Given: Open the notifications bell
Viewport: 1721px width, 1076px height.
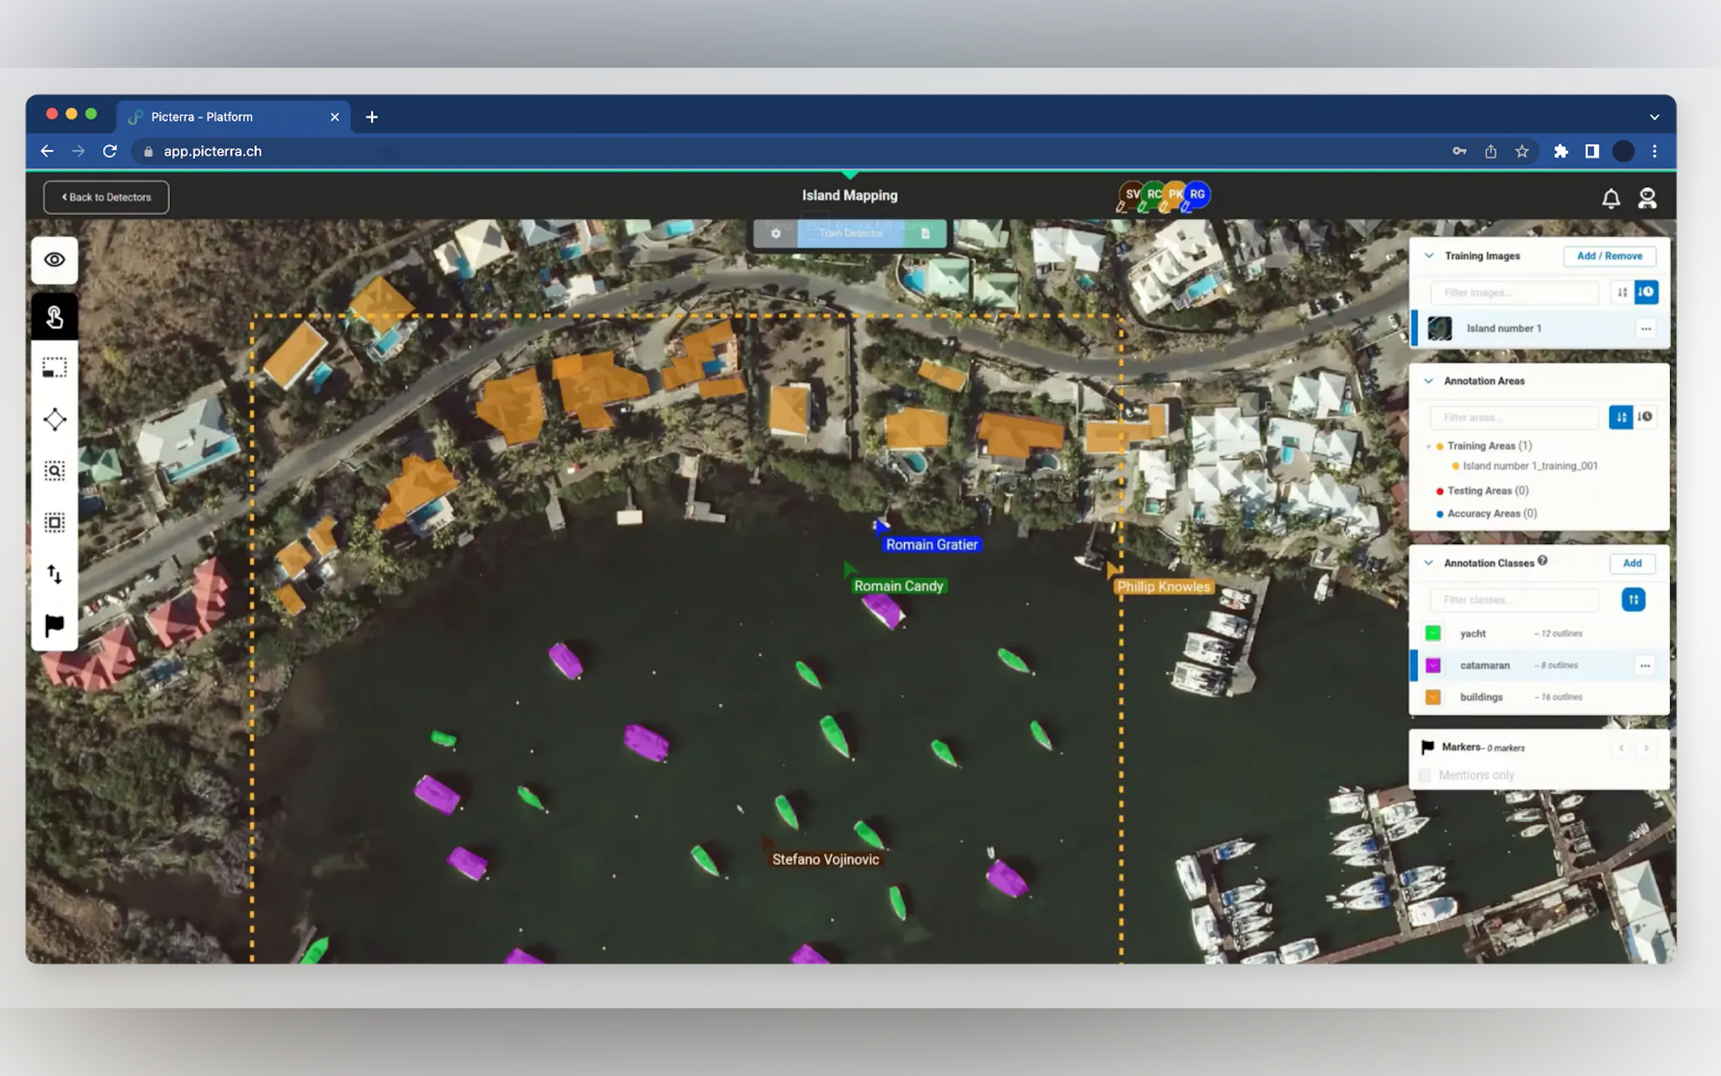Looking at the screenshot, I should tap(1611, 198).
